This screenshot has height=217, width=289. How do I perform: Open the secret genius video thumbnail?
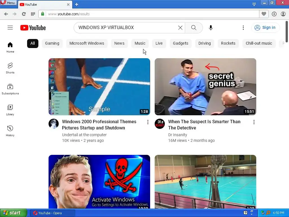click(205, 87)
